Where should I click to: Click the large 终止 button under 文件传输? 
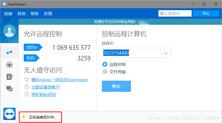(x=116, y=86)
